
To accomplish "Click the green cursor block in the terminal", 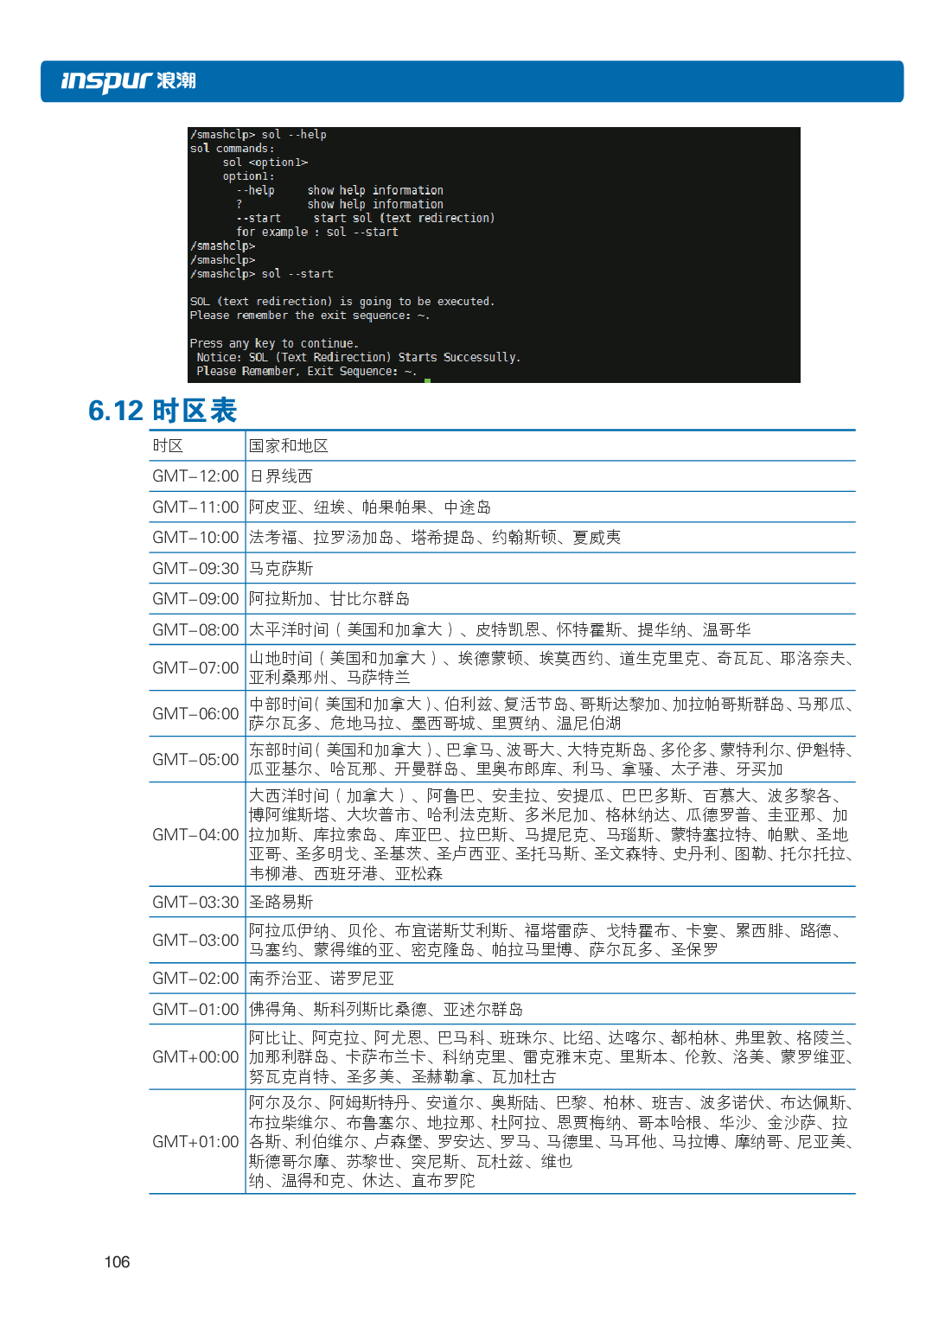I will point(427,380).
